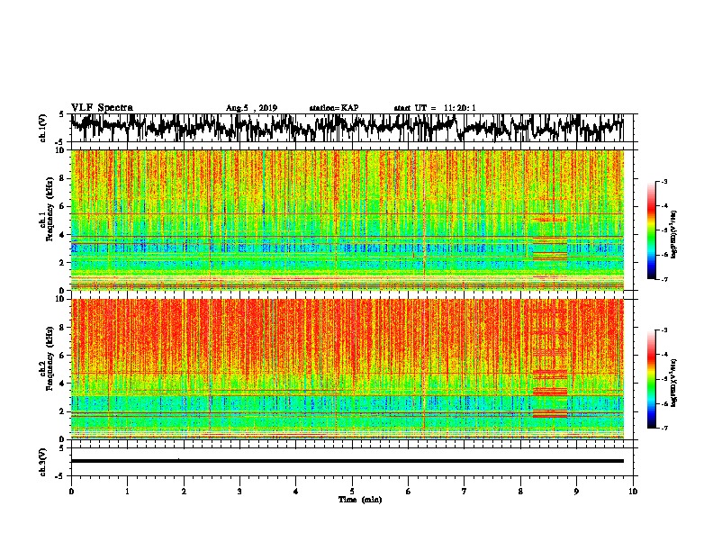The image size is (713, 551).
Task: Click the red burst band in ch.2 spectrogram near 2 kHz
Action: coord(550,413)
